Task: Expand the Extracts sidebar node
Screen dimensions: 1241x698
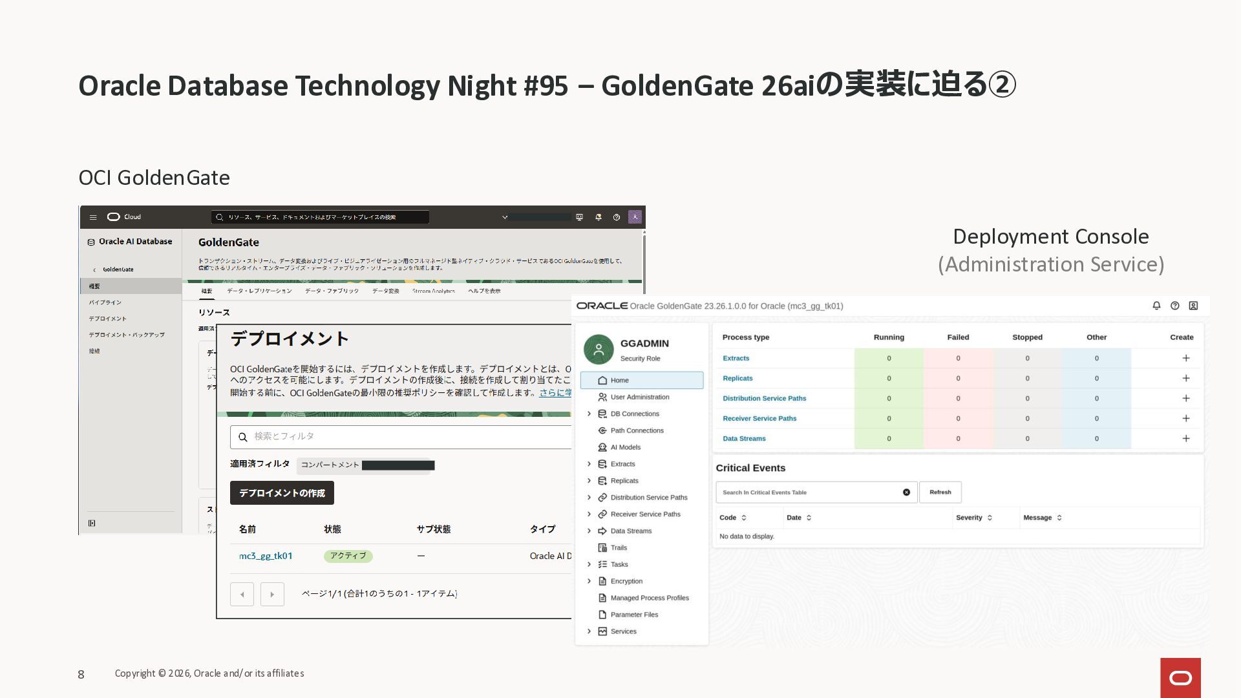Action: click(589, 464)
